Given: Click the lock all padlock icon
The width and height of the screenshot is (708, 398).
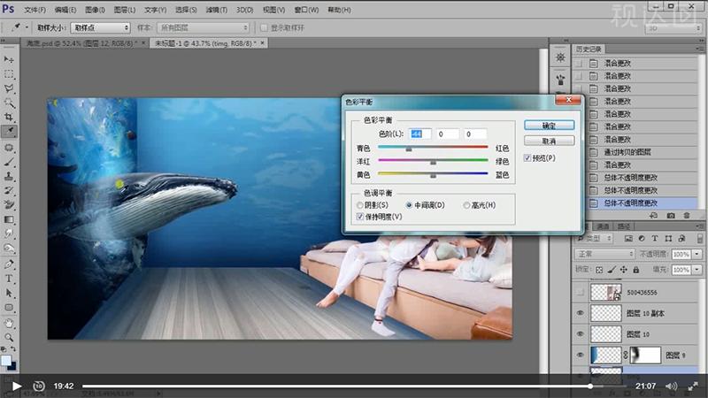Looking at the screenshot, I should point(635,270).
